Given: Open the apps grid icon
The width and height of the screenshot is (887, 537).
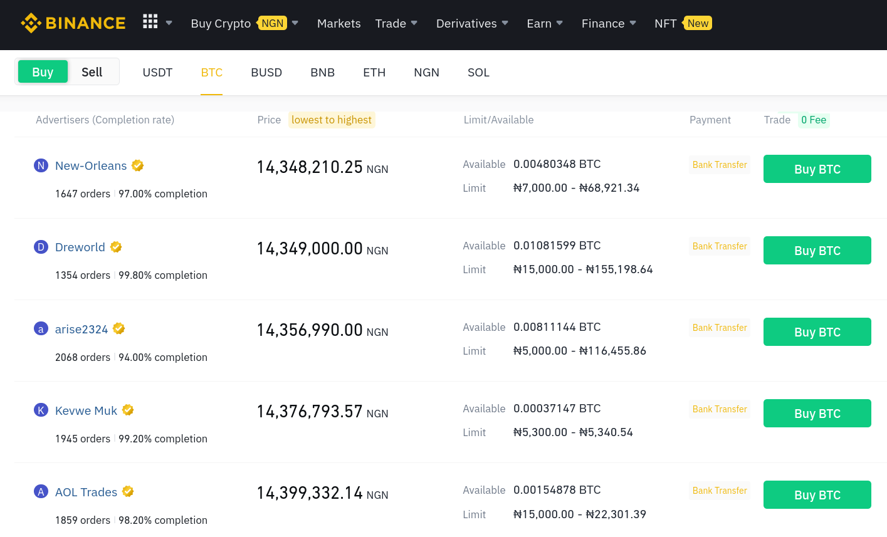Looking at the screenshot, I should [150, 22].
